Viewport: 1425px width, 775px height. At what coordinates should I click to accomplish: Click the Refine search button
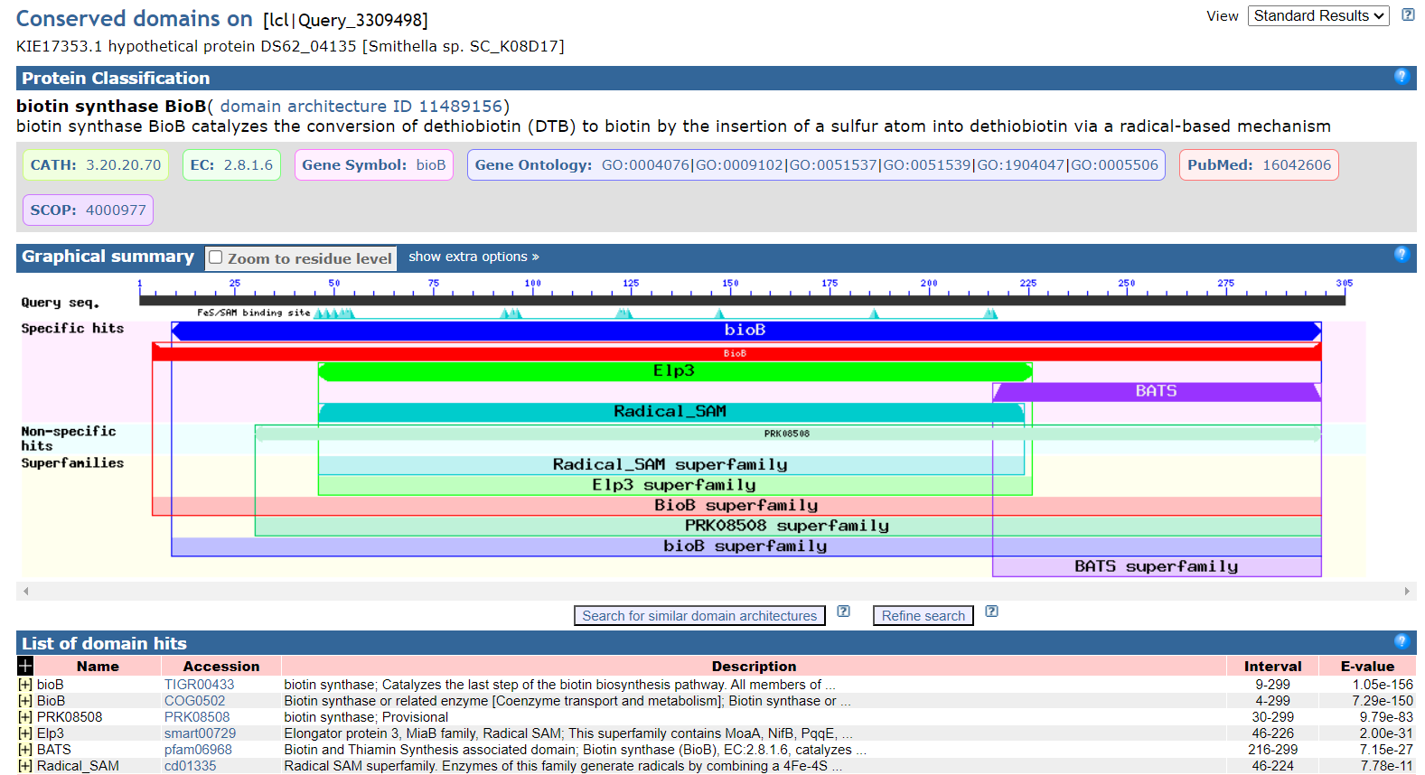pos(923,615)
